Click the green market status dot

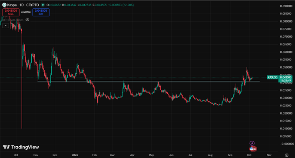[43, 5]
